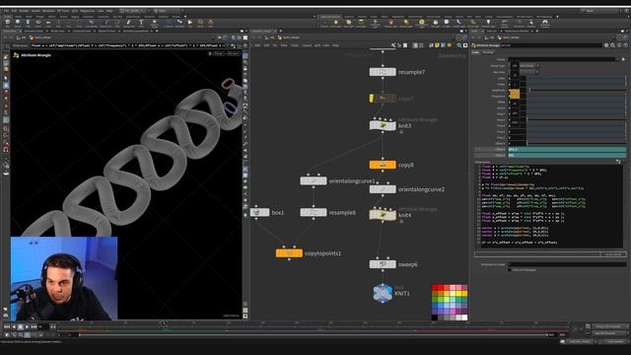Screen dimensions: 631x355
Task: Select the copy8 node
Action: (383, 165)
